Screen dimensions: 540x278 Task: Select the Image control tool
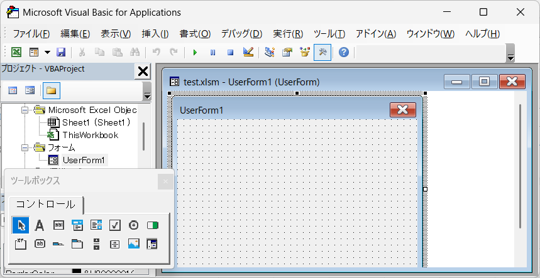134,243
